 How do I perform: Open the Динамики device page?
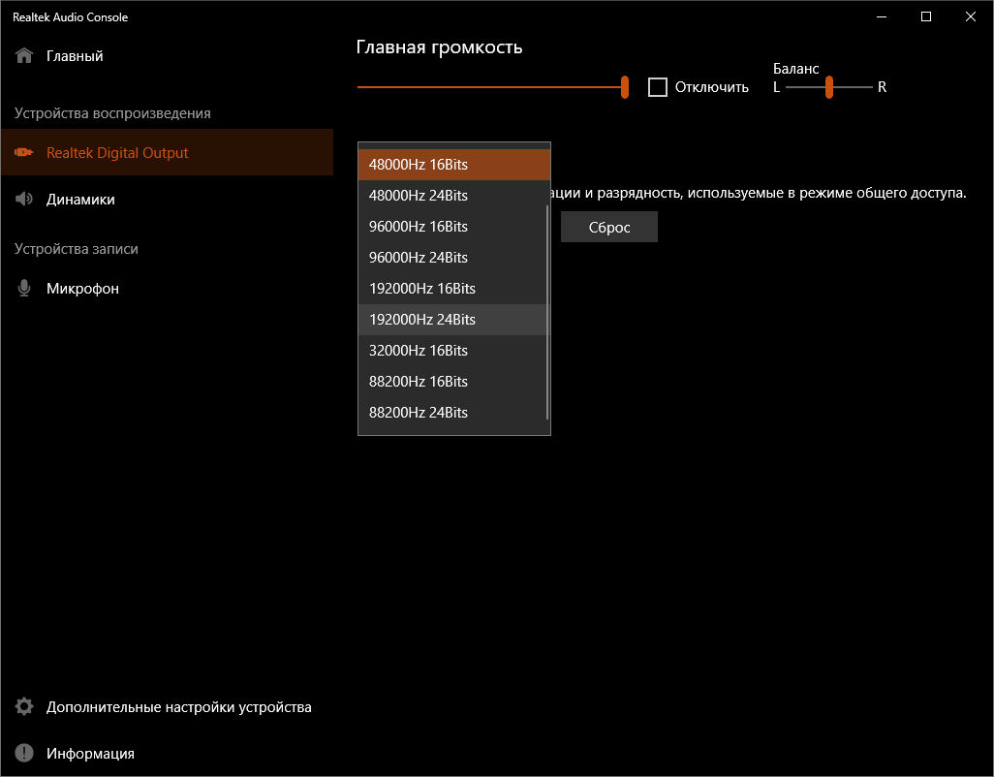pyautogui.click(x=168, y=199)
